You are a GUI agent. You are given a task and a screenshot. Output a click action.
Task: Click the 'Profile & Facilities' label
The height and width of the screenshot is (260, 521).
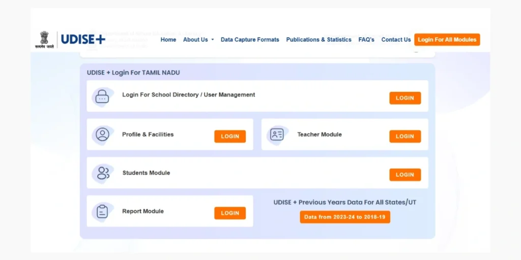(x=148, y=134)
